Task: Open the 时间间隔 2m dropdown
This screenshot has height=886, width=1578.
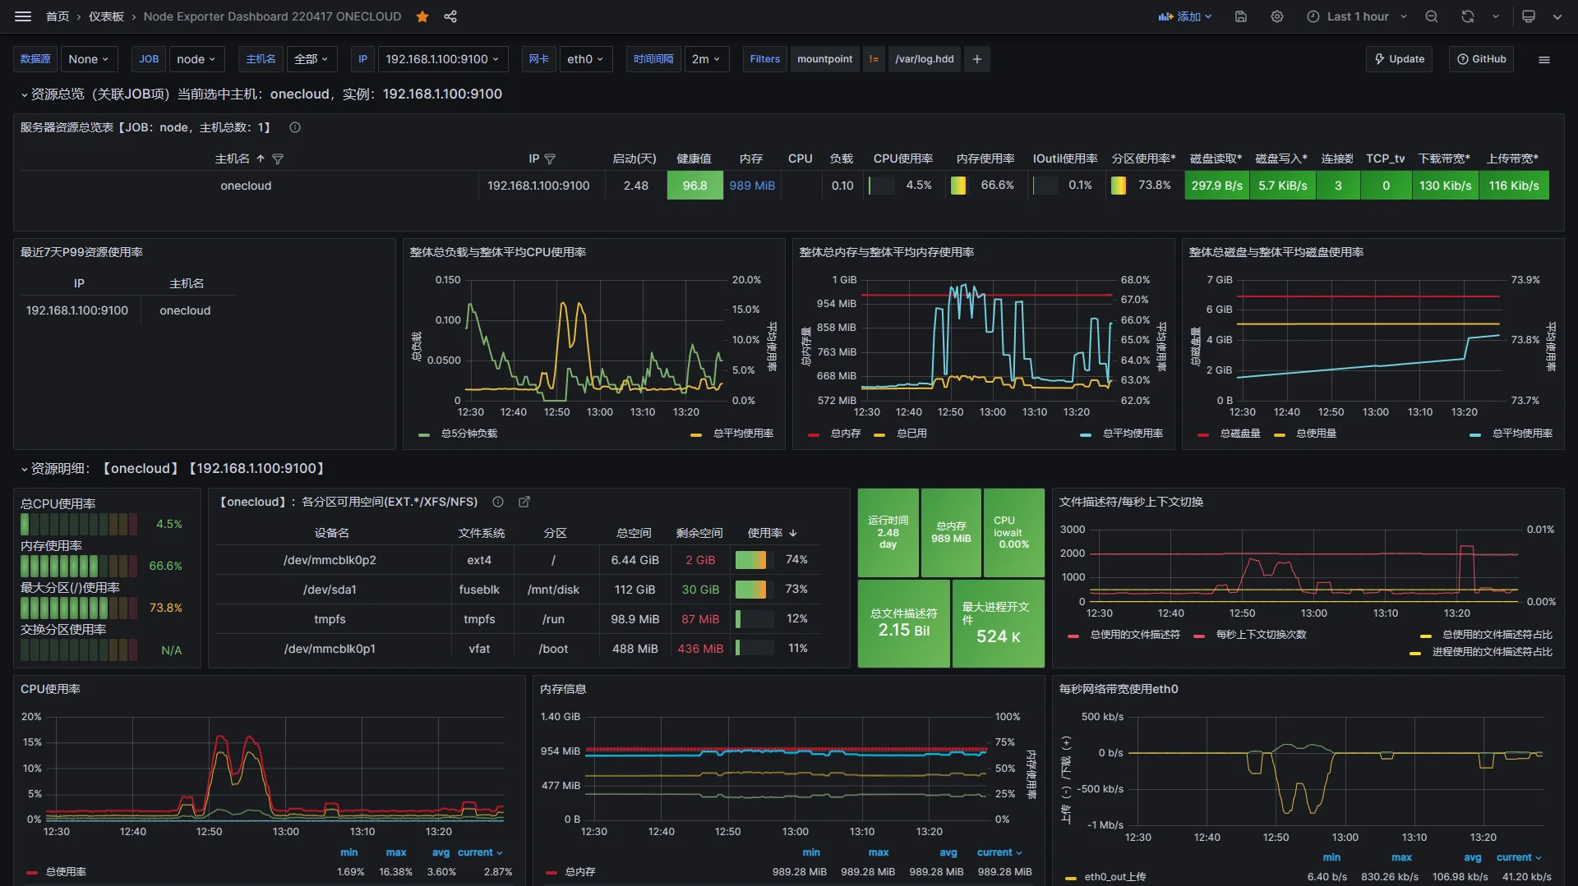Action: point(706,59)
